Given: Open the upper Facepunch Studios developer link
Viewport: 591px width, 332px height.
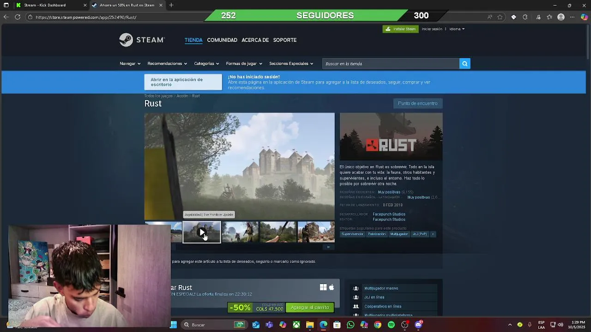Looking at the screenshot, I should [x=389, y=214].
